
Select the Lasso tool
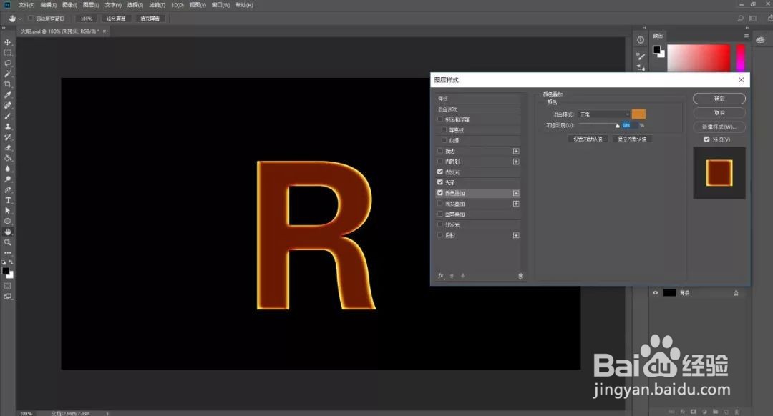coord(7,64)
